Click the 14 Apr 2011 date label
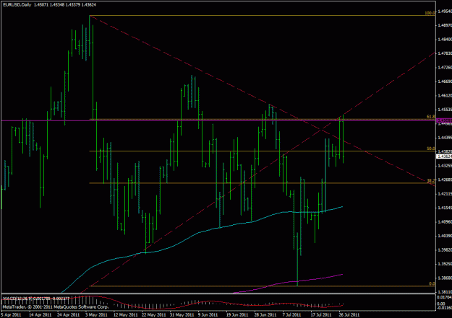This screenshot has width=452, height=318. click(x=40, y=315)
